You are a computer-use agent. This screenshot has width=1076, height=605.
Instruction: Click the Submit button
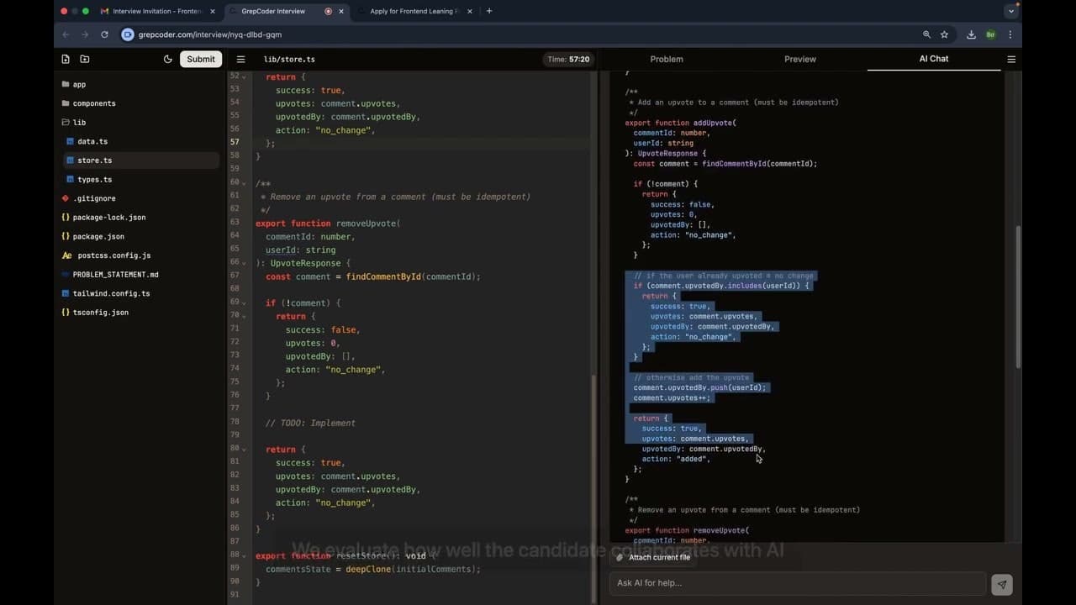(x=200, y=59)
